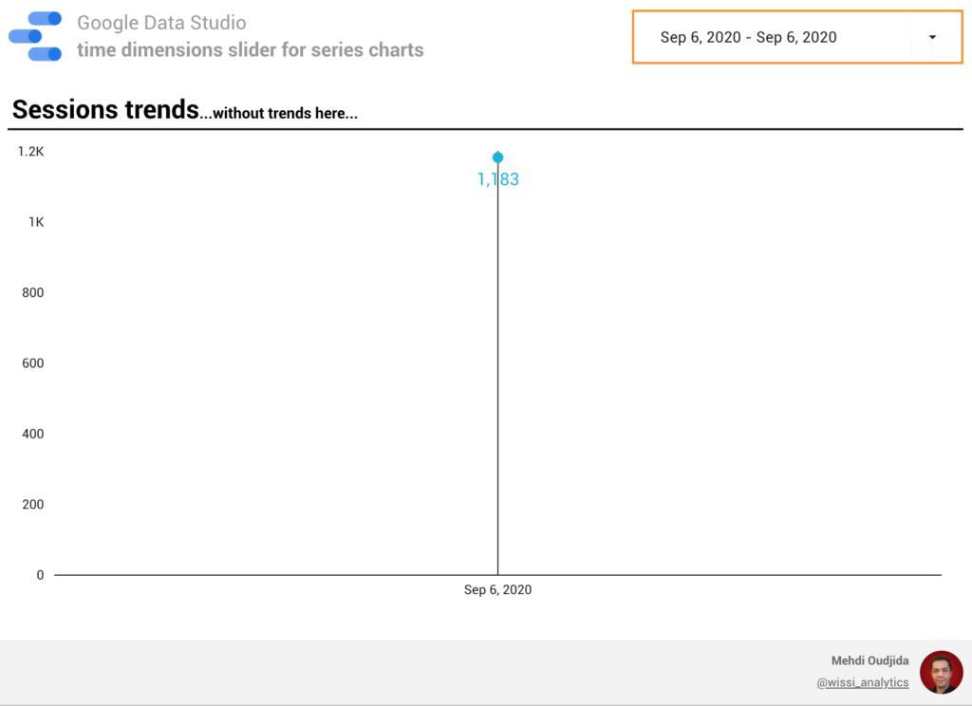This screenshot has width=972, height=706.
Task: Click the Sep 6, 2020 x-axis label
Action: click(x=497, y=589)
